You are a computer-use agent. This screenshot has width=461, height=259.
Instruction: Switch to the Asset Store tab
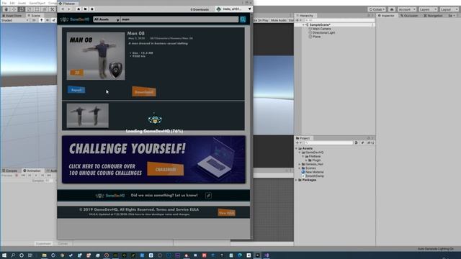(x=12, y=16)
